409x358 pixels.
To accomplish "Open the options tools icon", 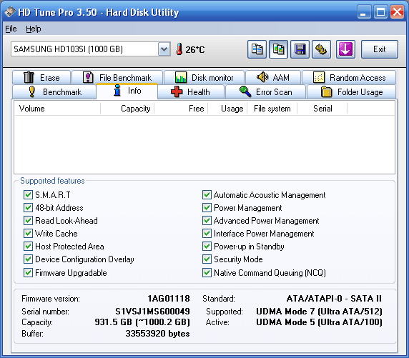I will 321,49.
